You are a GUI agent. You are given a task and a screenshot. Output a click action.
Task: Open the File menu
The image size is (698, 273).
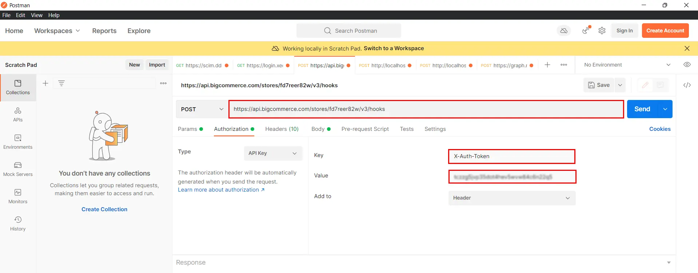(7, 15)
